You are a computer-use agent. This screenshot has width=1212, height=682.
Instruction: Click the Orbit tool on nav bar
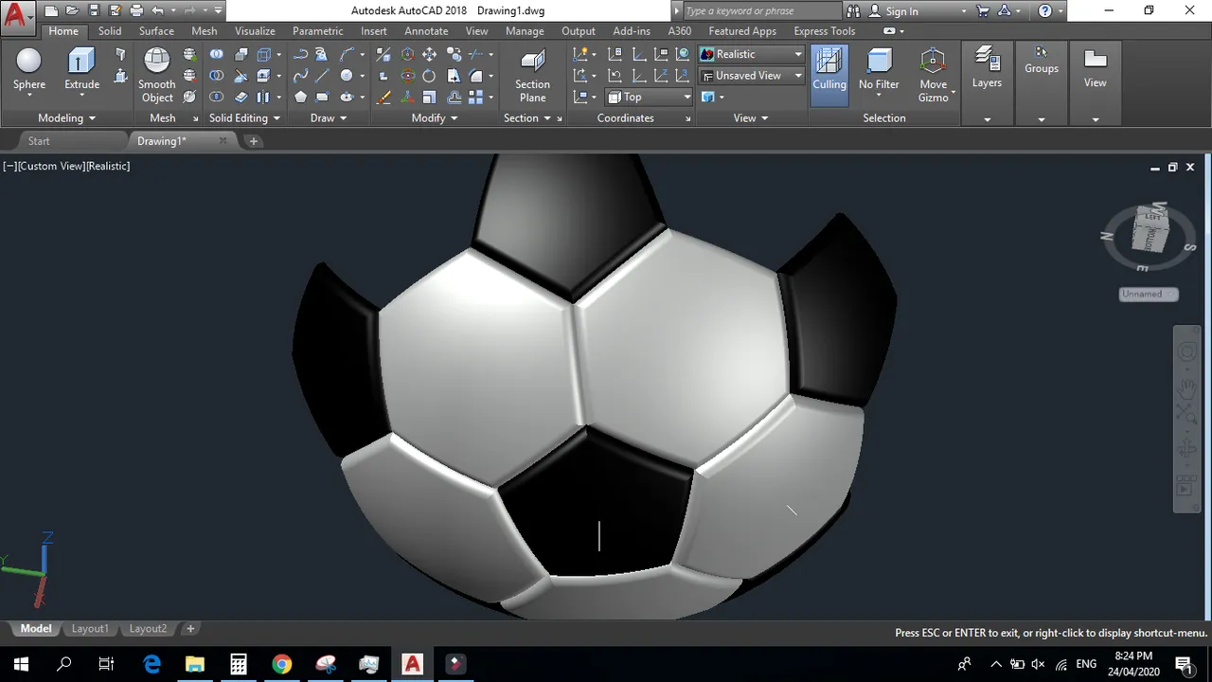point(1186,450)
